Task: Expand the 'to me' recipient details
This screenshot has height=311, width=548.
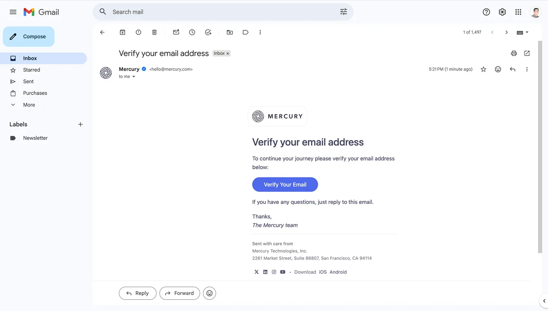Action: [134, 77]
